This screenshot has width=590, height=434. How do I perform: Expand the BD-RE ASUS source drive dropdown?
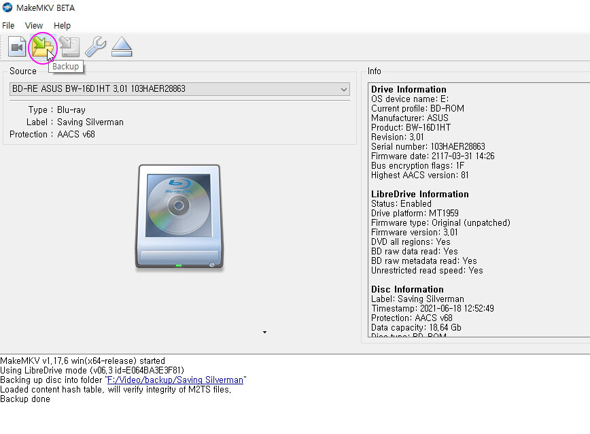point(179,89)
